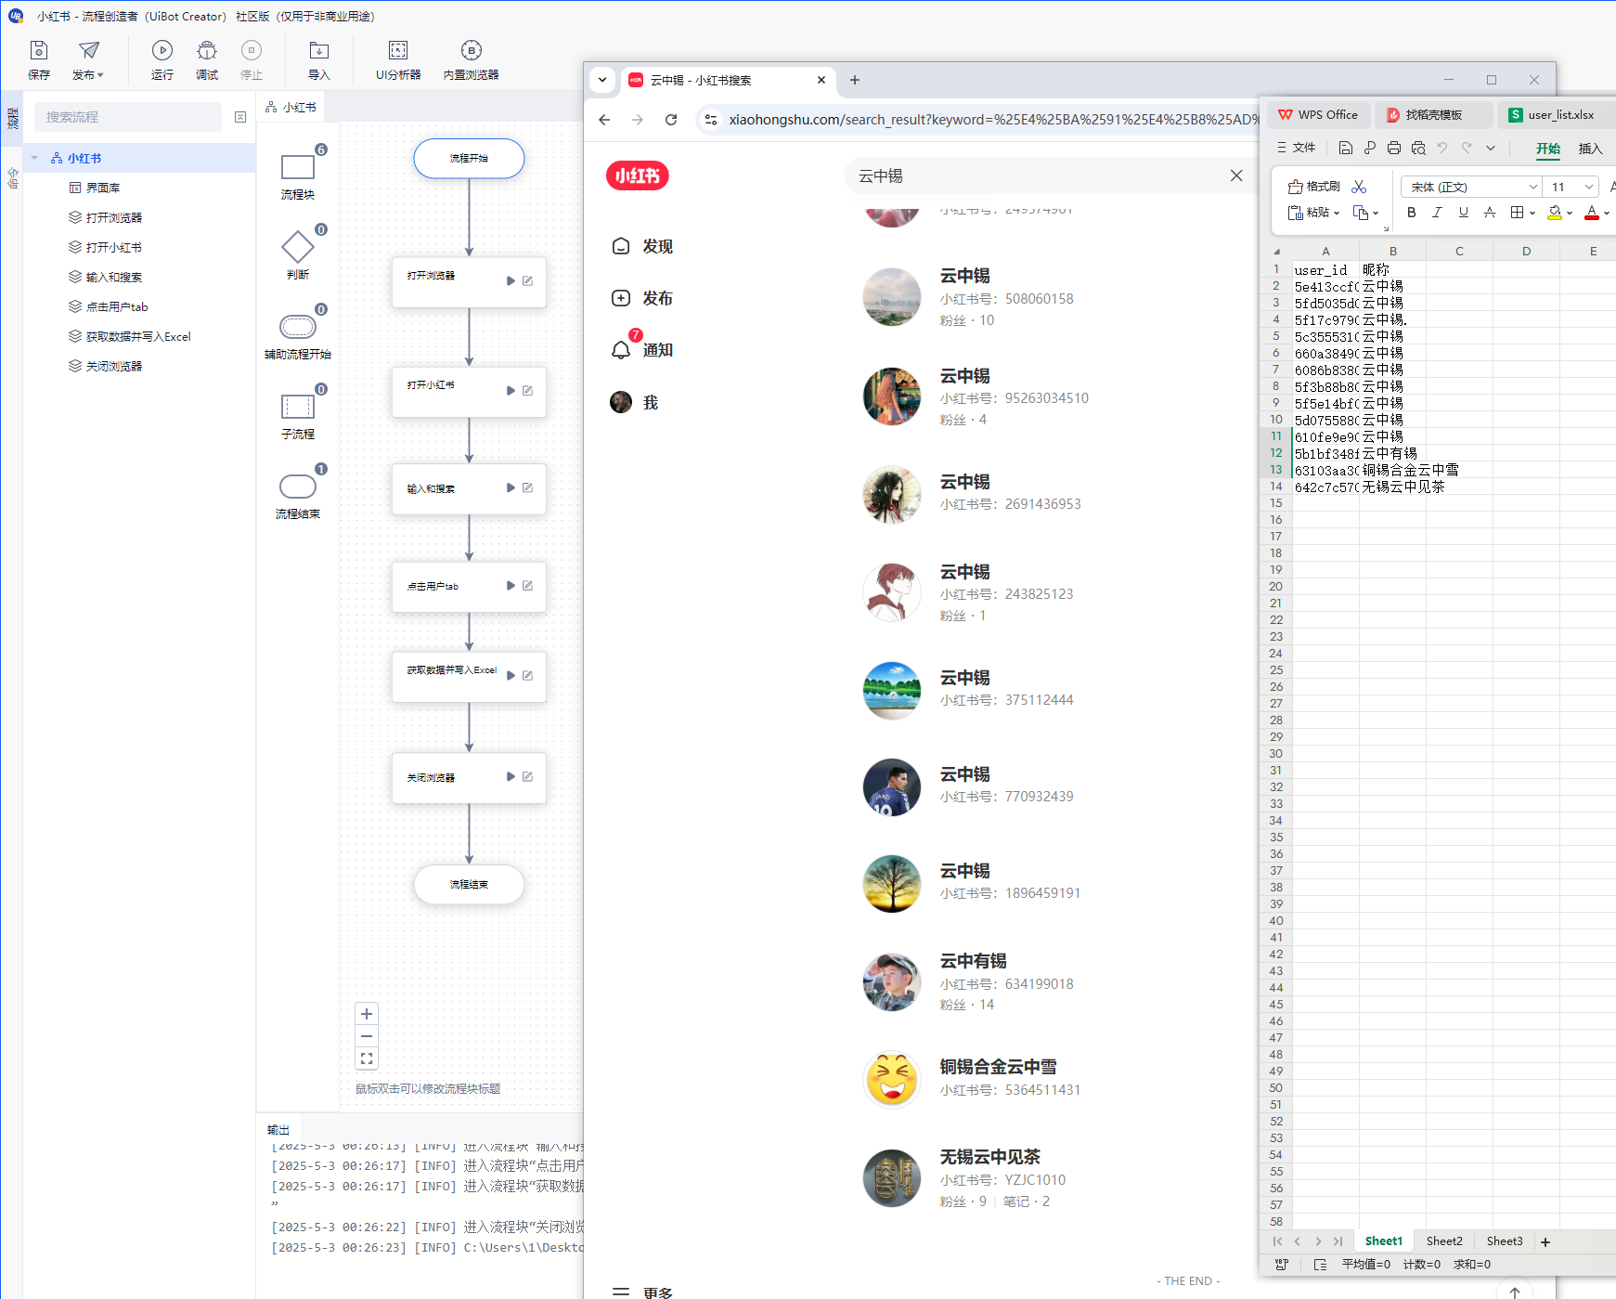Viewport: 1616px width, 1299px height.
Task: Open the built-in browser tool
Action: click(471, 52)
